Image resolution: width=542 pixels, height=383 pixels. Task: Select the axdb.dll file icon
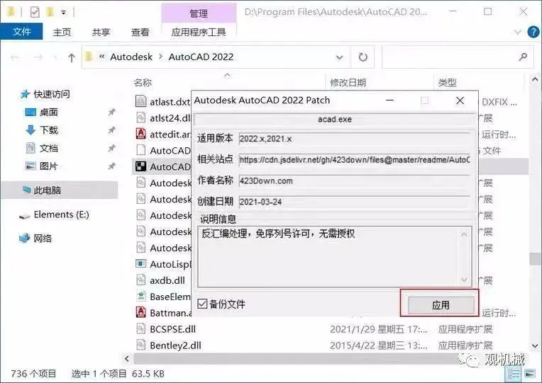140,280
